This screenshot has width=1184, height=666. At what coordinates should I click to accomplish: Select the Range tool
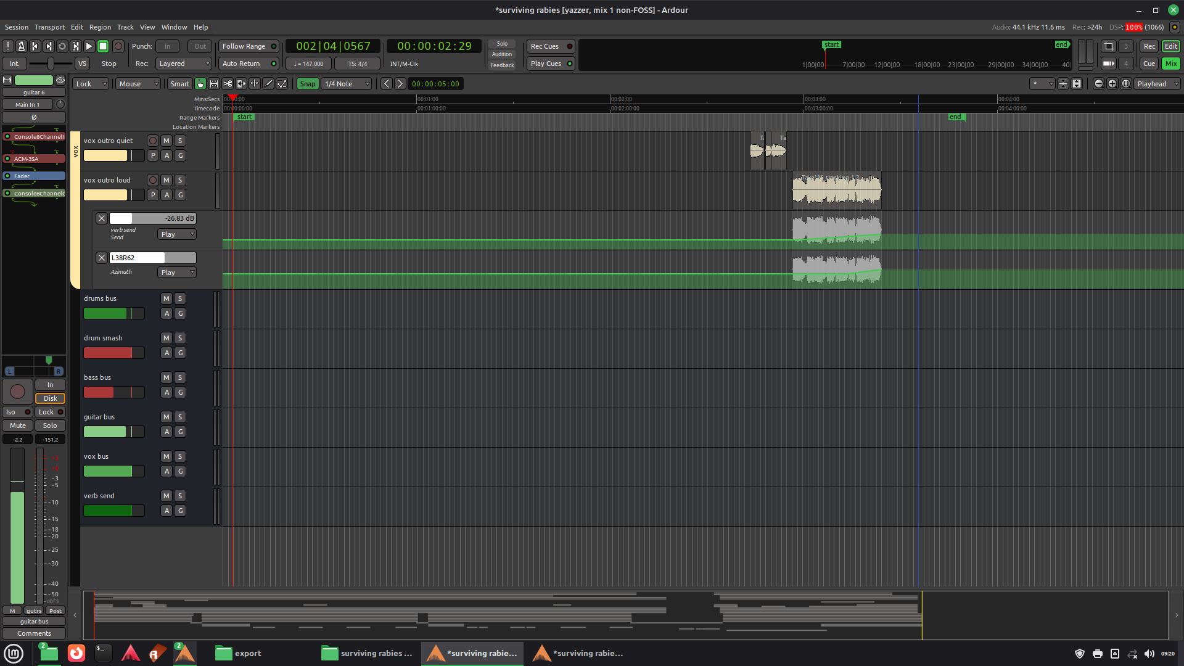214,84
